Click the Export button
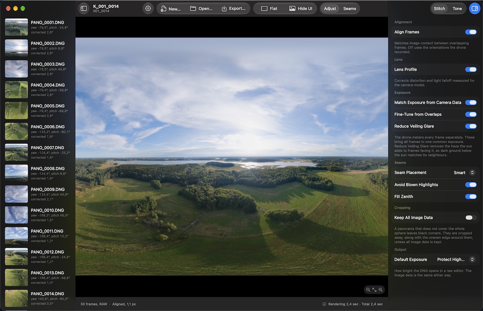The image size is (483, 311). coord(233,8)
